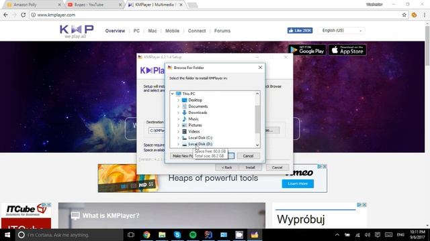Select Desktop in the folder tree

(195, 100)
